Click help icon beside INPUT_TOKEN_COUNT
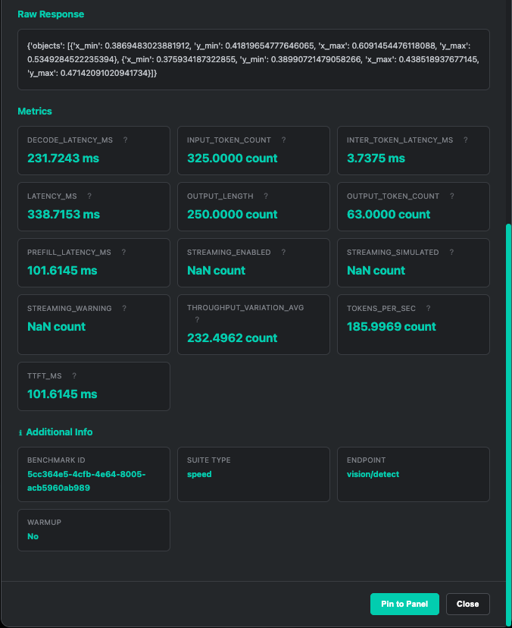This screenshot has height=628, width=512. [283, 140]
